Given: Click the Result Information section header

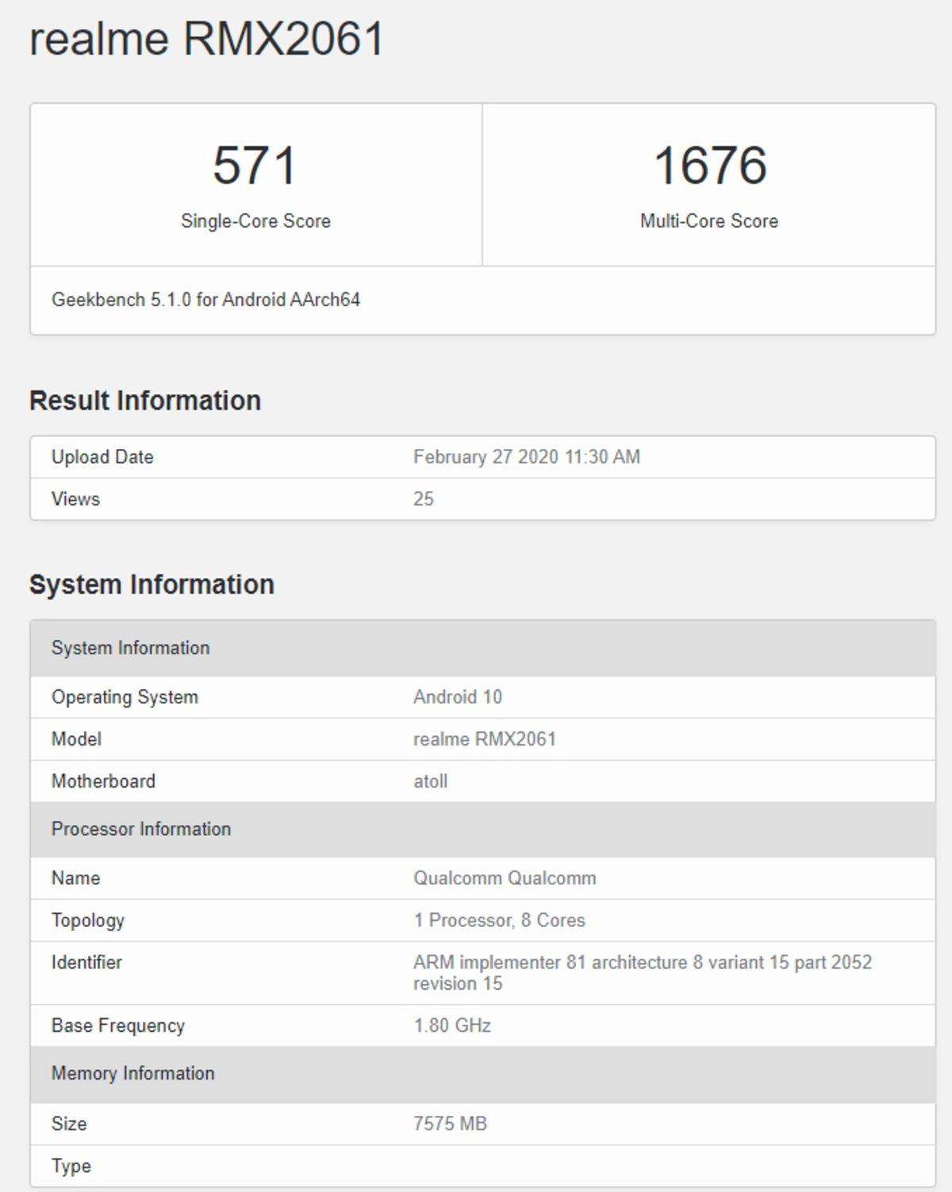Looking at the screenshot, I should pos(145,401).
